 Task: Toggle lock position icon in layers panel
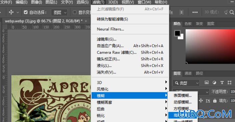click(x=201, y=101)
